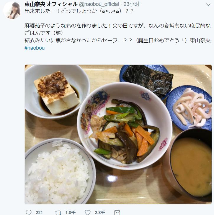Send via direct message envelope icon
The height and width of the screenshot is (215, 214).
[117, 213]
